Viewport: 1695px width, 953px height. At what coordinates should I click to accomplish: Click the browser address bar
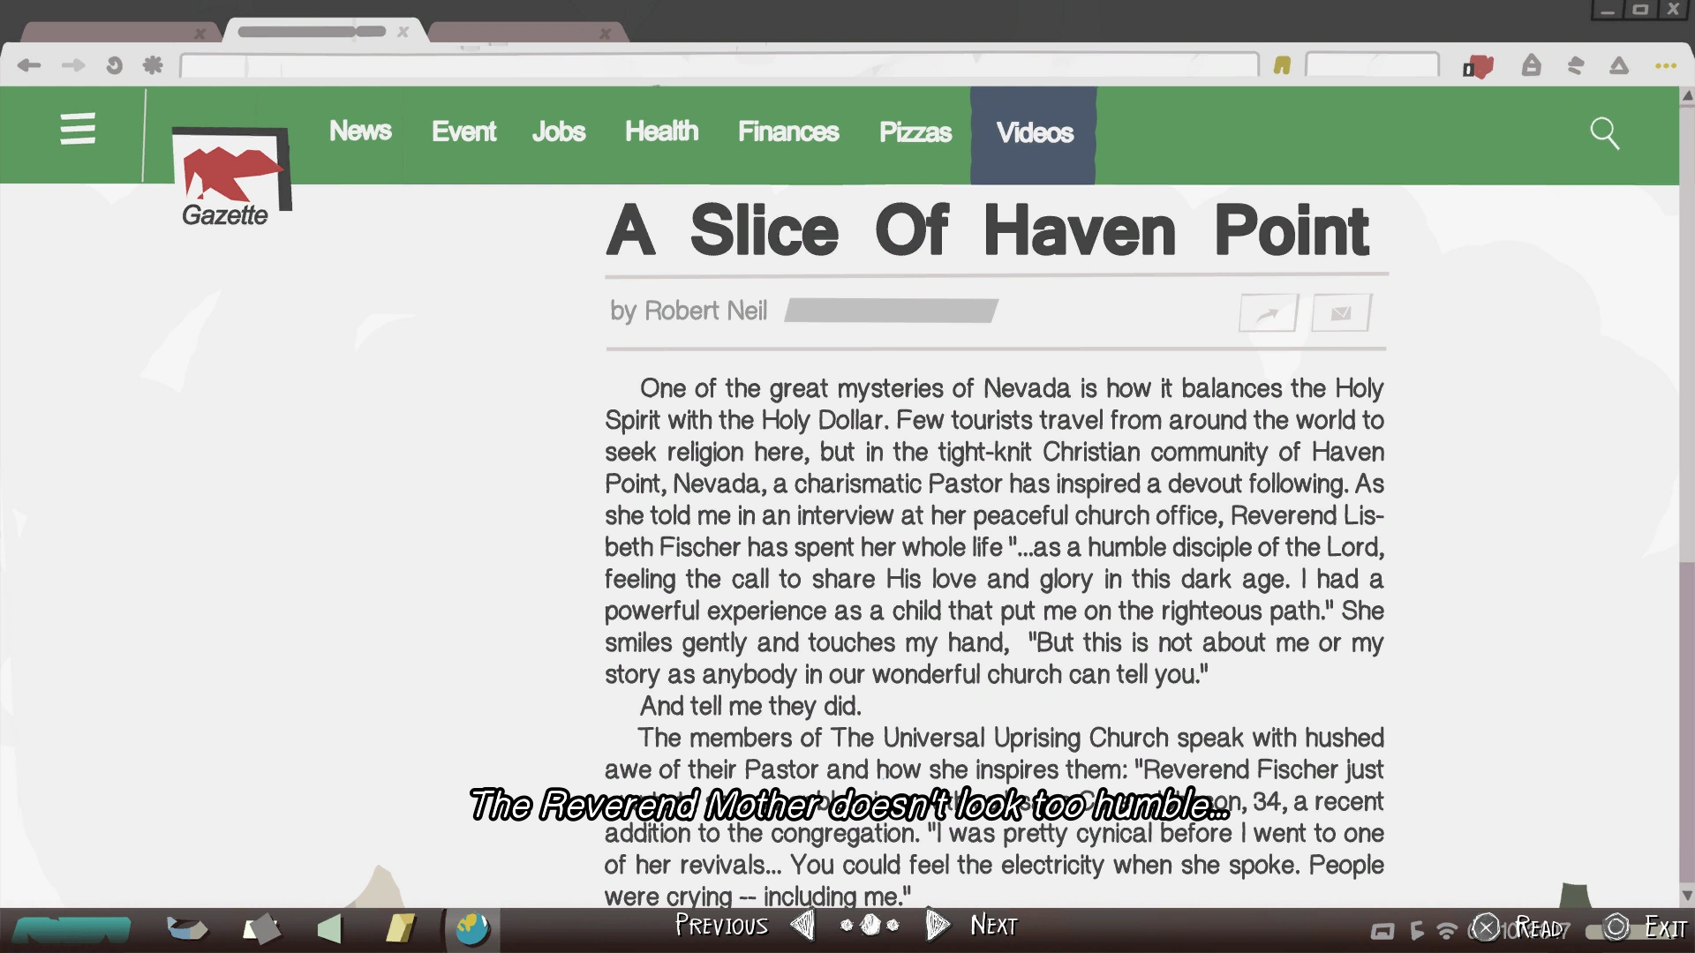pyautogui.click(x=719, y=65)
